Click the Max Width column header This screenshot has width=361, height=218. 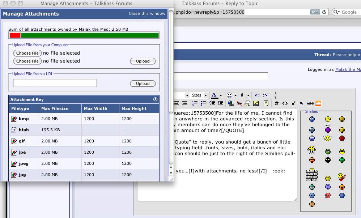100,108
